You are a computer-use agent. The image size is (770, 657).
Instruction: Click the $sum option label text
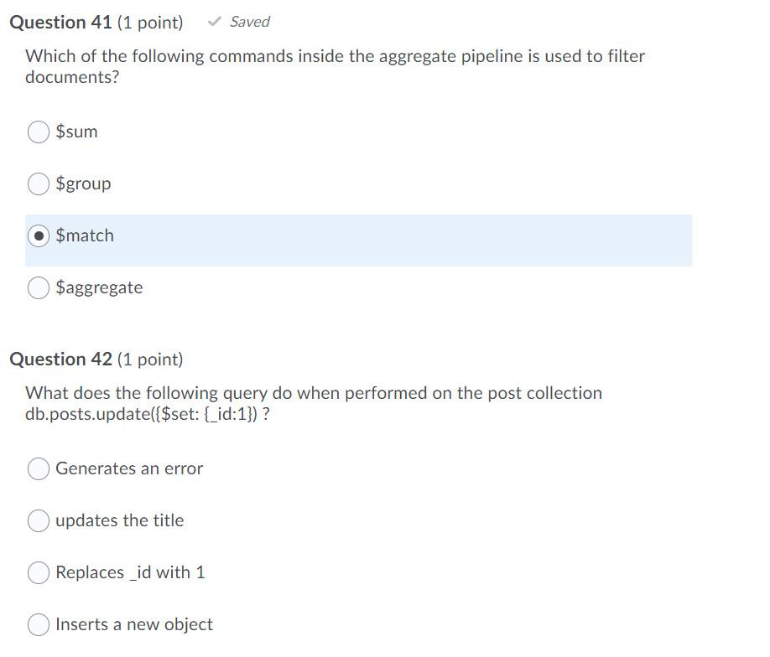pos(76,132)
